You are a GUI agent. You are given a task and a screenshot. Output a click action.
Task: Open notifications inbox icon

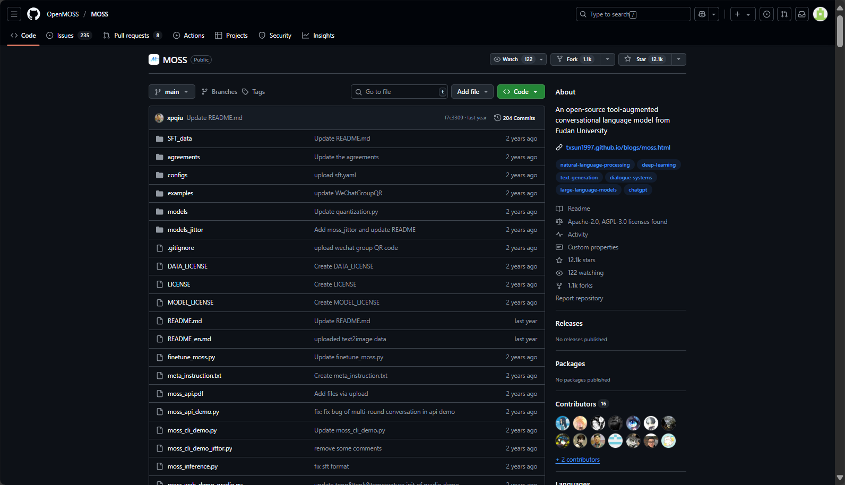click(x=802, y=14)
